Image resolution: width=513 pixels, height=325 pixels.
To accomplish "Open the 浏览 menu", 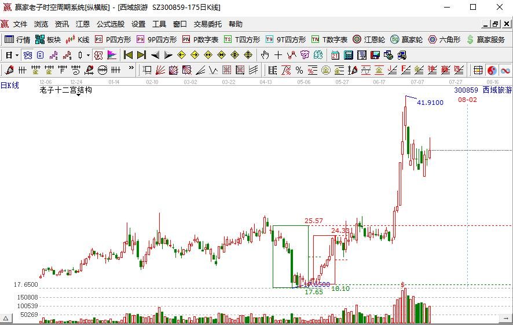I will coord(41,24).
